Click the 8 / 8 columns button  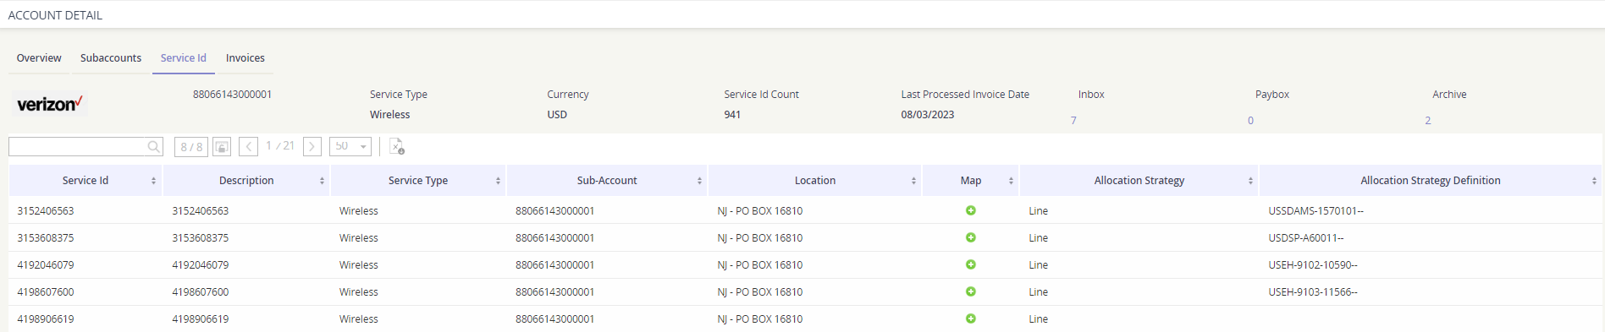(x=191, y=147)
